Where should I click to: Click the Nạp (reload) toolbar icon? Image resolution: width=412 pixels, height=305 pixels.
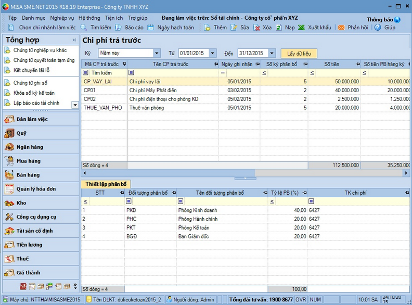[x=279, y=28]
